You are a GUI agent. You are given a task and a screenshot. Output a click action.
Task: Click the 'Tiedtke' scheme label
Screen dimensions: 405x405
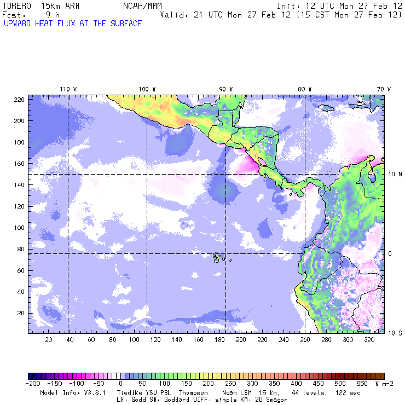pos(129,393)
